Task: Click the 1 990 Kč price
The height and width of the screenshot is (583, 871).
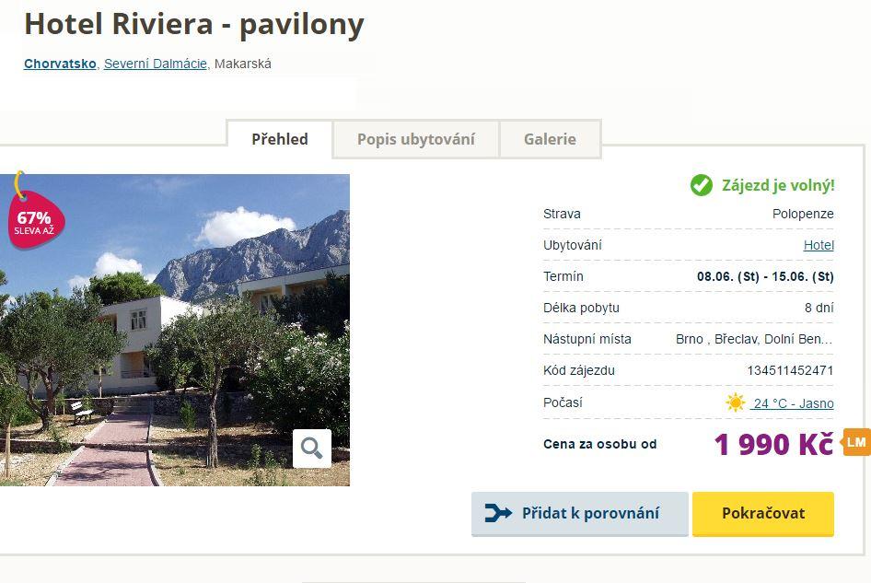Action: pyautogui.click(x=773, y=444)
